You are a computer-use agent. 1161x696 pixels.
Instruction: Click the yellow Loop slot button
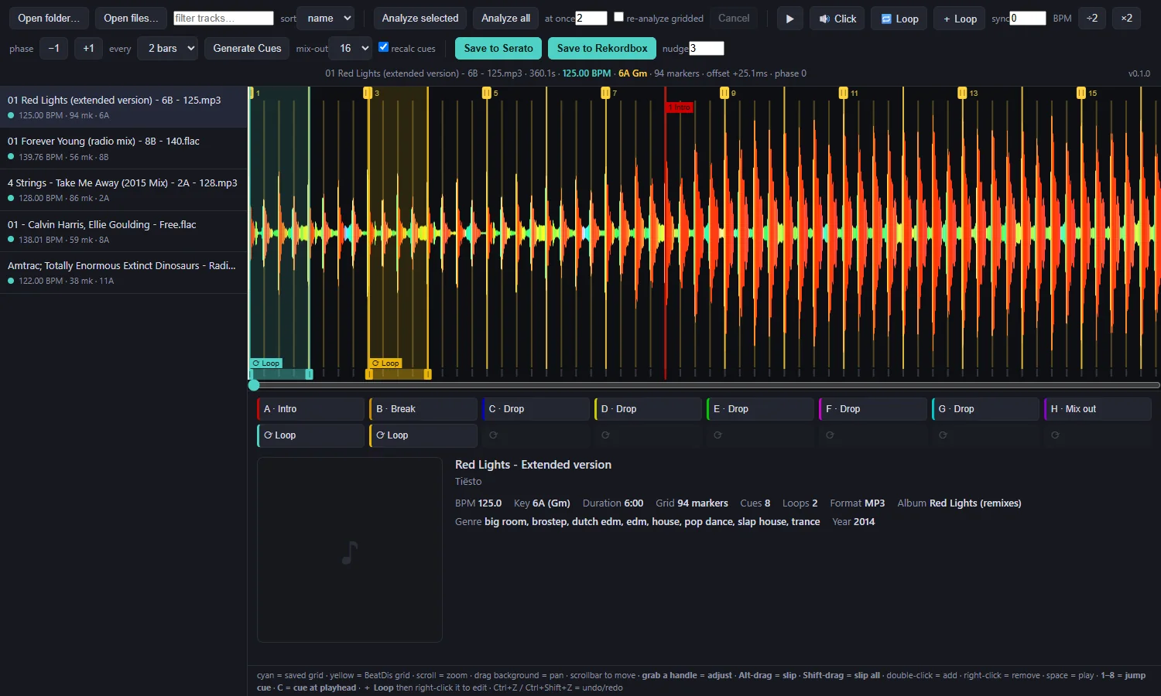(x=423, y=435)
